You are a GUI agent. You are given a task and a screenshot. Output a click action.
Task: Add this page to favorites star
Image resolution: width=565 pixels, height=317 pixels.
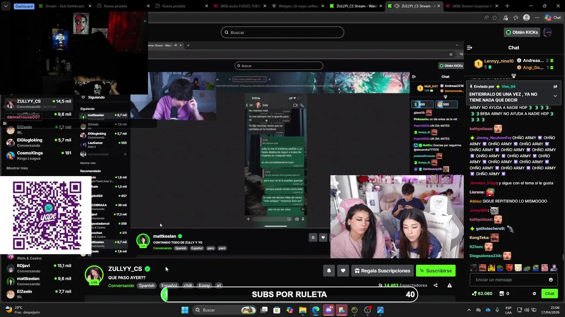pyautogui.click(x=495, y=18)
